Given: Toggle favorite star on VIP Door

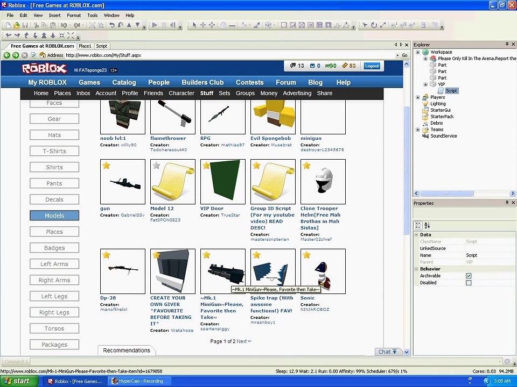Looking at the screenshot, I should 206,165.
